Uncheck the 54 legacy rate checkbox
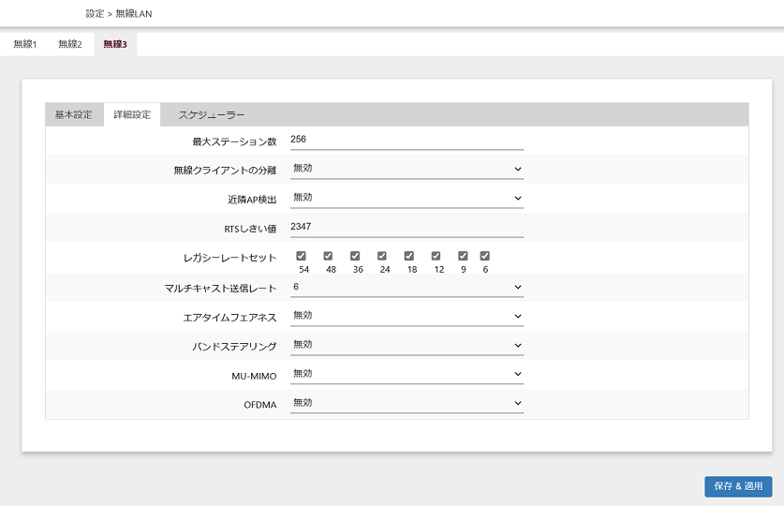The image size is (784, 506). 301,256
